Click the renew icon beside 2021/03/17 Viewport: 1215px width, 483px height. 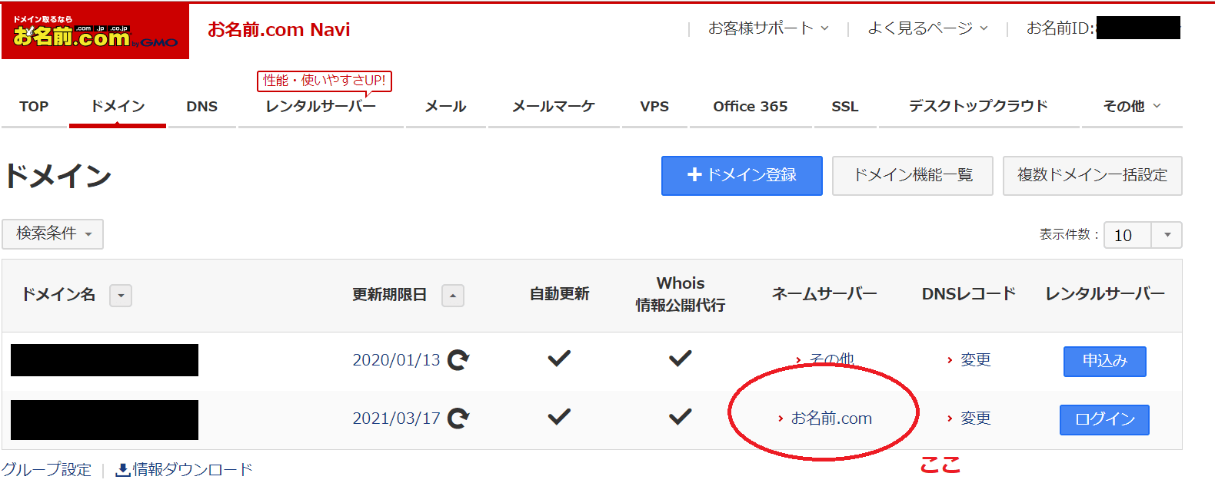[458, 418]
